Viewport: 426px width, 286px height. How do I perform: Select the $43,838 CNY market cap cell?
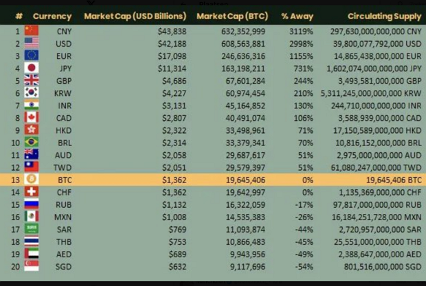click(172, 31)
